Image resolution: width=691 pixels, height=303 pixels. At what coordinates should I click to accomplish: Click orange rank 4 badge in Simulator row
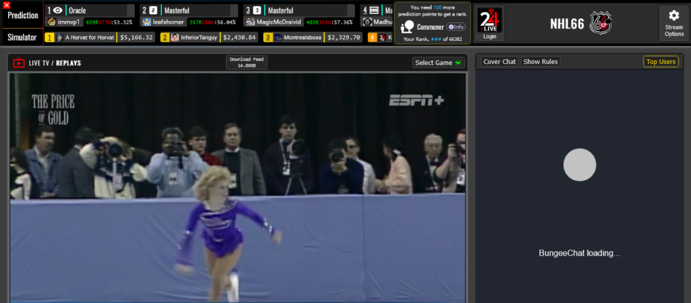point(372,37)
